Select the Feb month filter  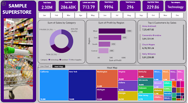click(56, 15)
